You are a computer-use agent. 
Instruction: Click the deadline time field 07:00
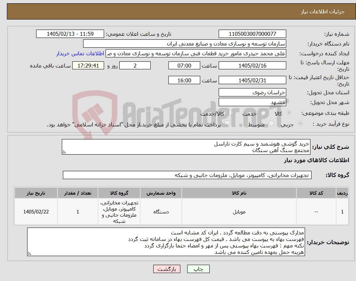[184, 66]
